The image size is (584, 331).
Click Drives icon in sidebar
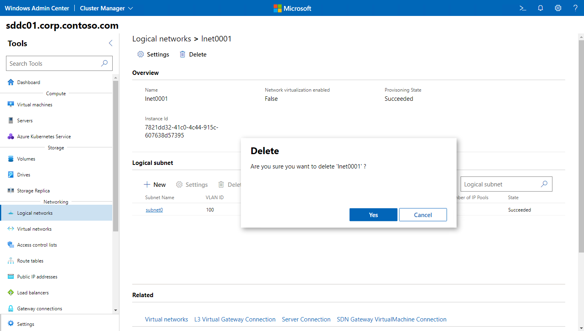11,174
